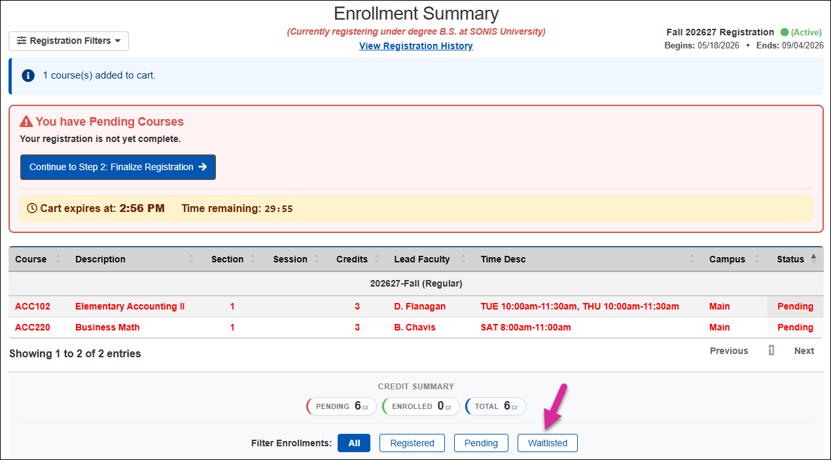Click the Fall 202627 Registration label
Screen dimensions: 831x460
tap(720, 32)
